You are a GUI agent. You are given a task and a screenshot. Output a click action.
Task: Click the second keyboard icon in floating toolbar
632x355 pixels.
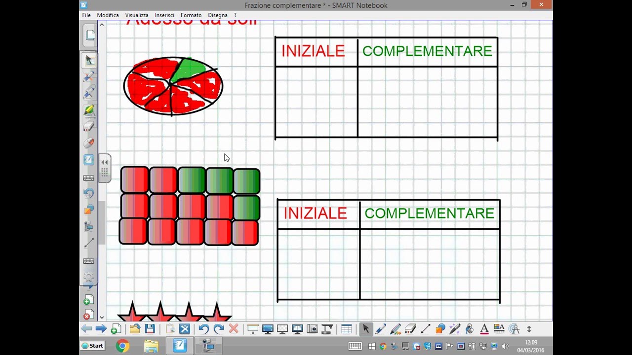coord(89,261)
